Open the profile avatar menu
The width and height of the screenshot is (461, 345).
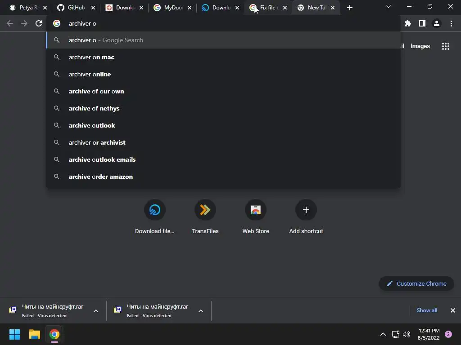coord(437,23)
